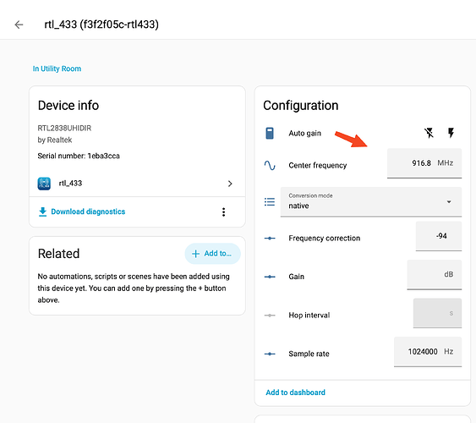Turn off Auto gain with crossed flash icon
Screen dimensions: 476x423
429,133
